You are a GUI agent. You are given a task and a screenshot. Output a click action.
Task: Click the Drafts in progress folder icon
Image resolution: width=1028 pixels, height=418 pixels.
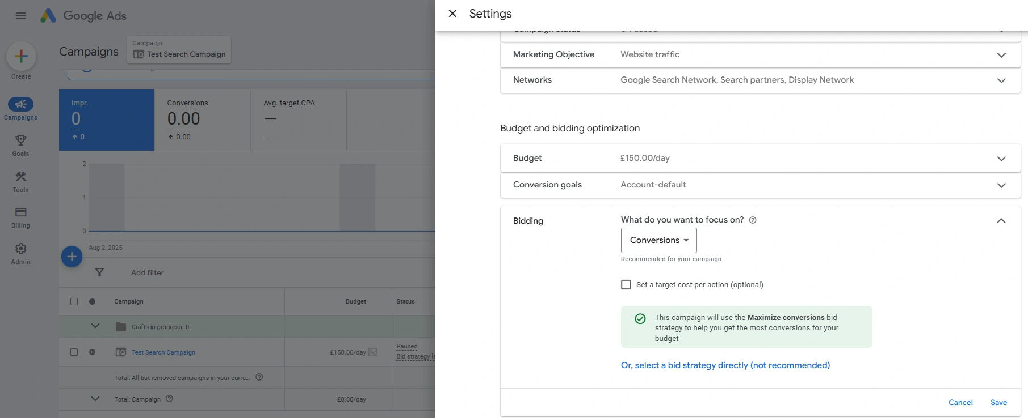[121, 327]
